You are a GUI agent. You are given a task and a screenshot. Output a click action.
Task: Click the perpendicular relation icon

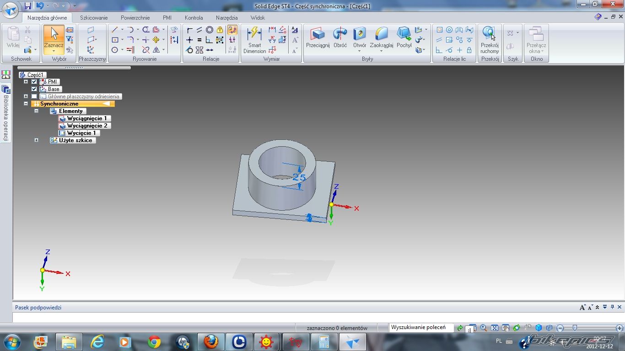[x=210, y=40]
